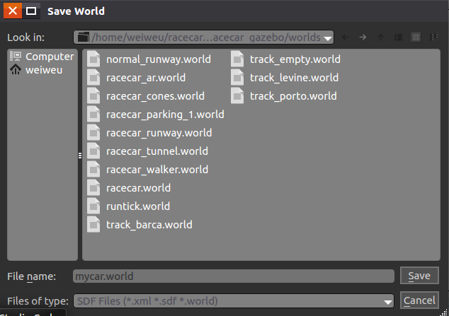Select the racecar_tunnel.world file name
Screen dimensions: 449x316
pyautogui.click(x=157, y=151)
